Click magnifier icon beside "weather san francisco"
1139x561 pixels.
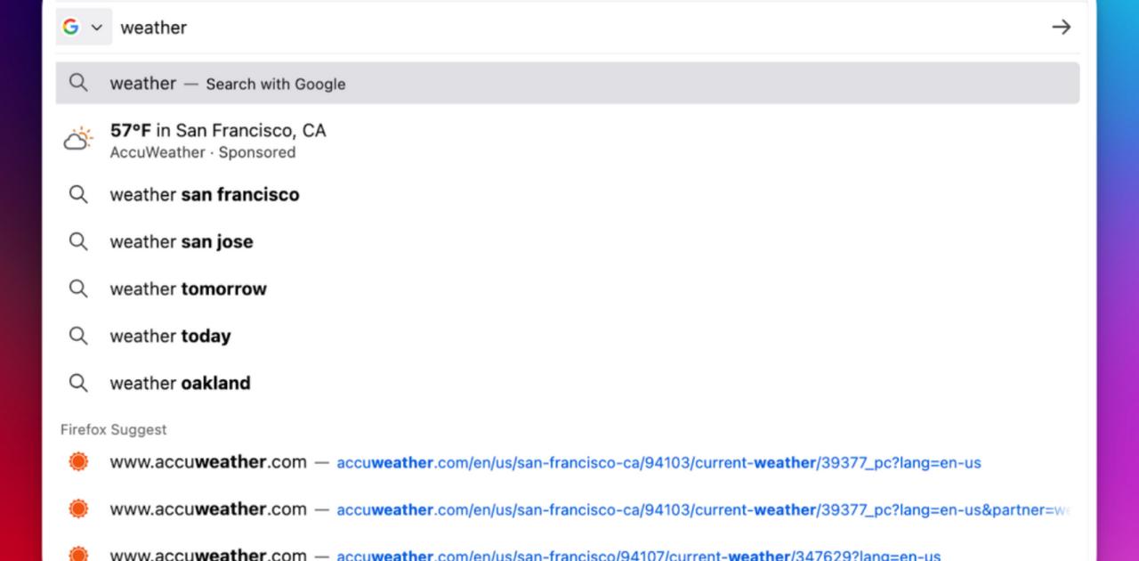[x=78, y=194]
